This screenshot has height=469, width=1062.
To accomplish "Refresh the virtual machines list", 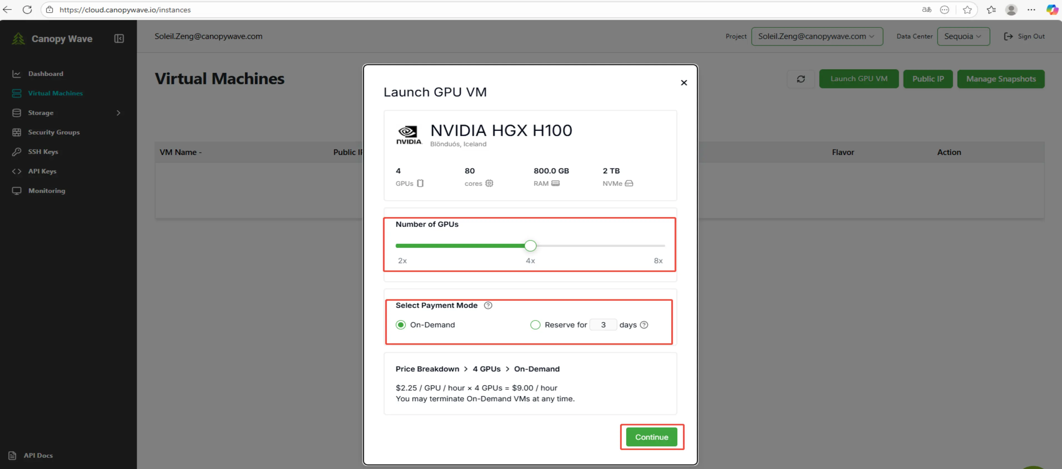I will point(801,79).
